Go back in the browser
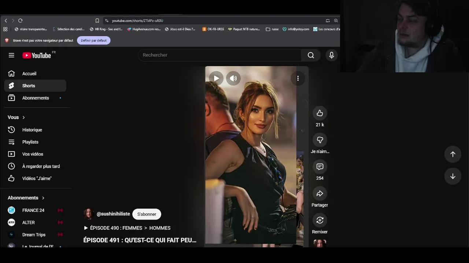The image size is (469, 263). pos(6,21)
